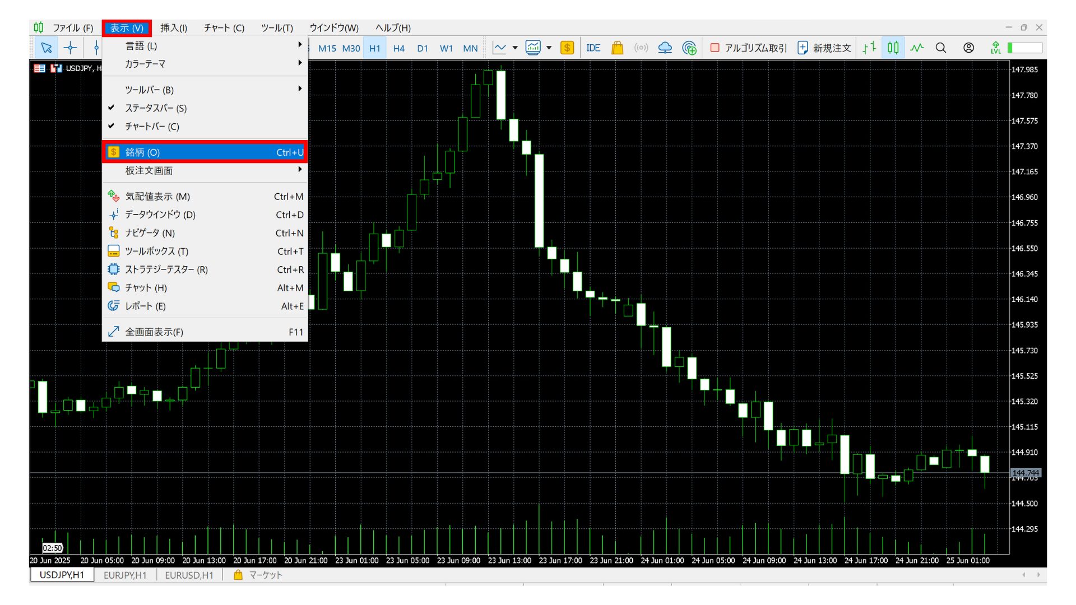Open the Market shopping bag icon

[617, 48]
